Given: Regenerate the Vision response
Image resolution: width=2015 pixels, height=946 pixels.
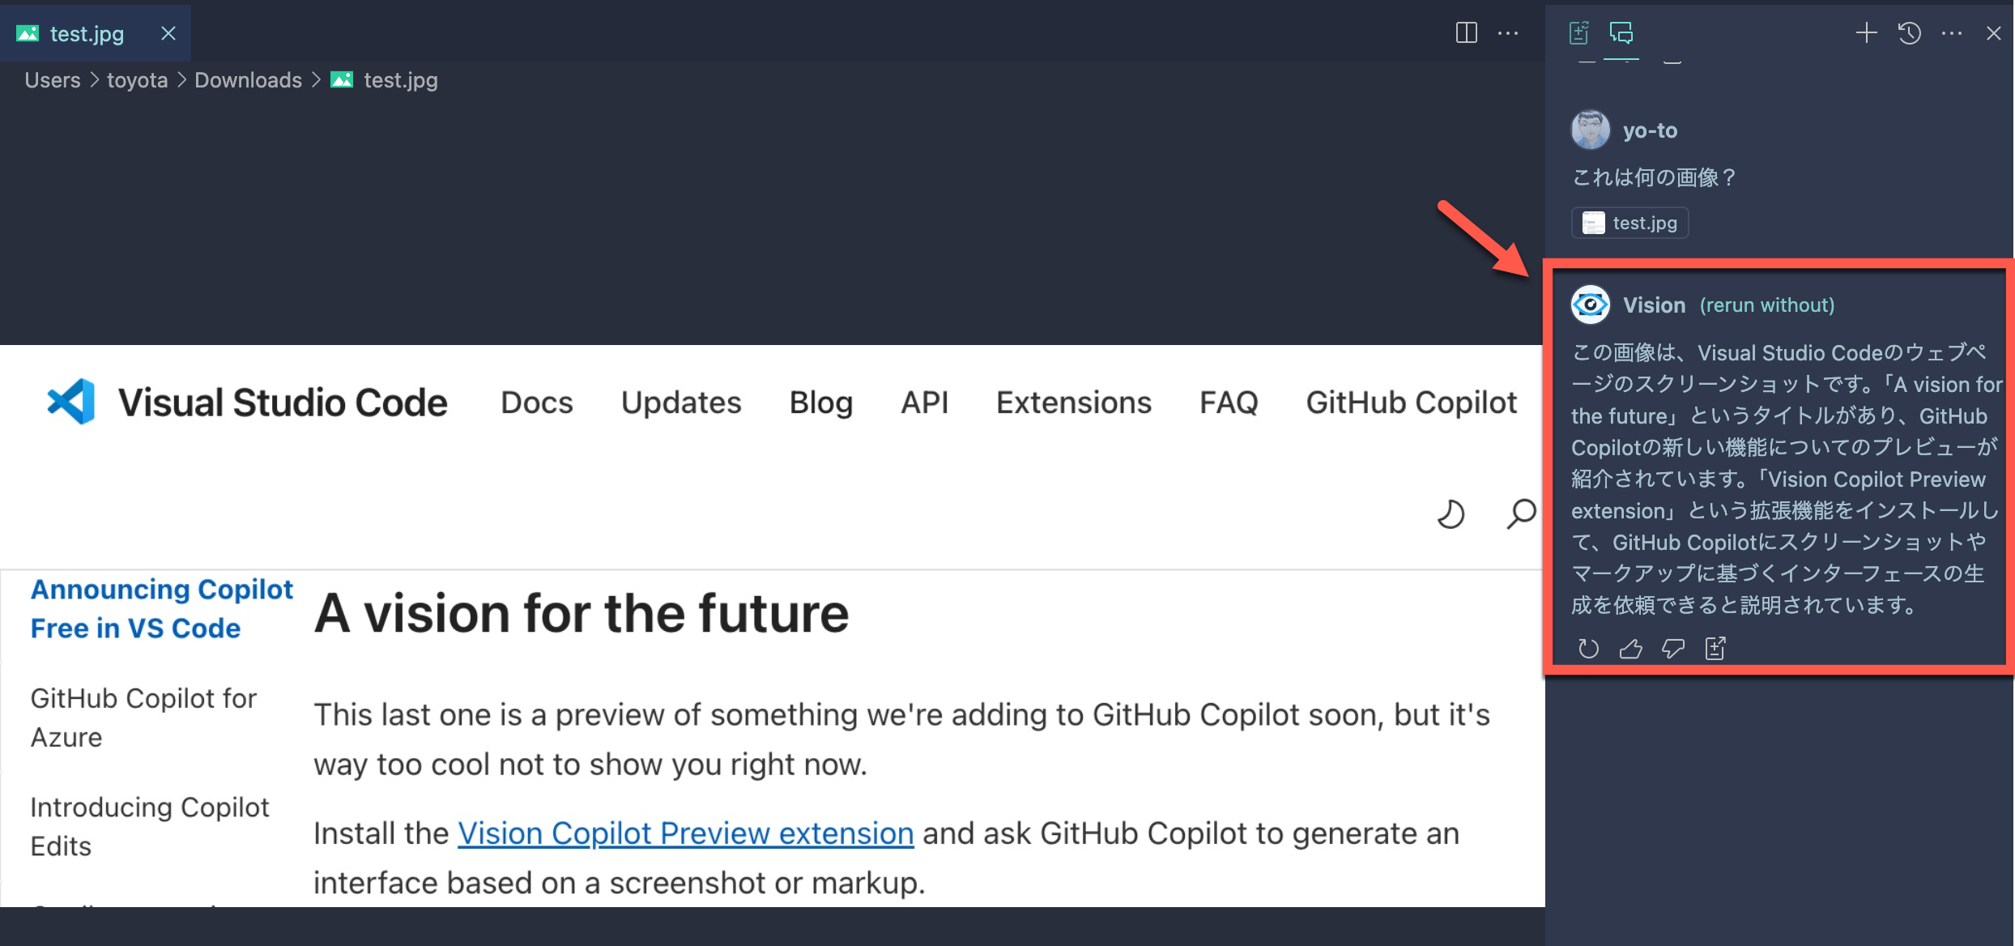Looking at the screenshot, I should [1589, 648].
